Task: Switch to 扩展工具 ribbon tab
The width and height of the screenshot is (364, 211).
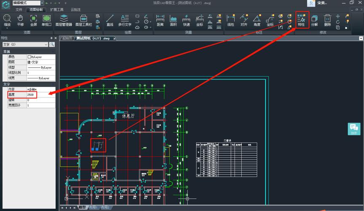Action: point(57,10)
